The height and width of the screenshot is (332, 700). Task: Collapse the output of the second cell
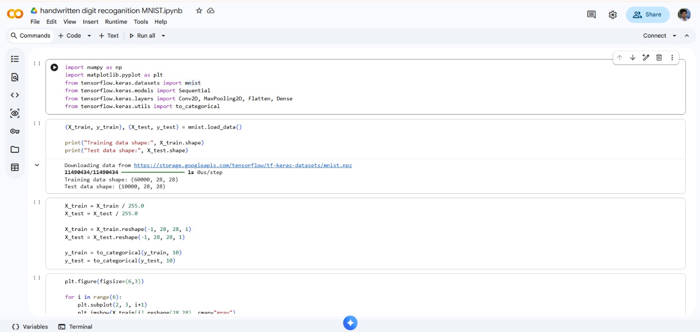pyautogui.click(x=37, y=165)
